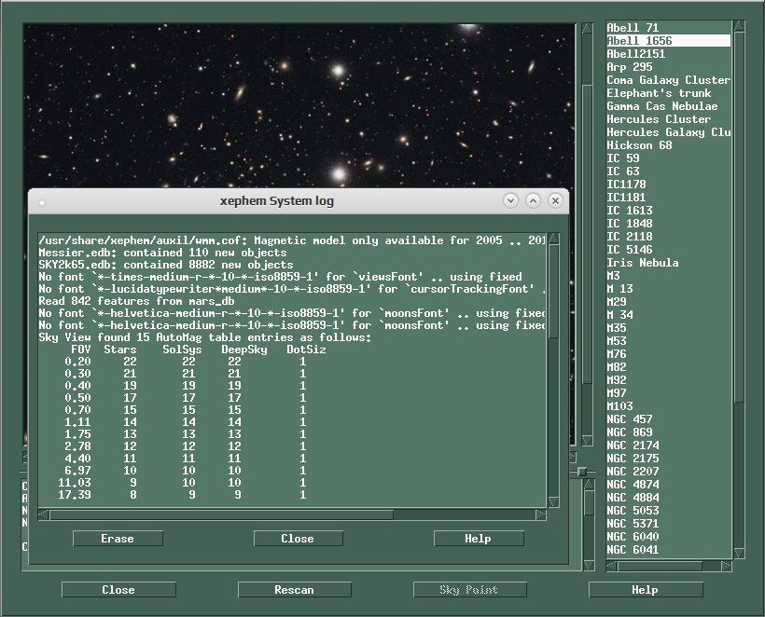Close System log with title bar X
765x617 pixels.
pos(555,200)
